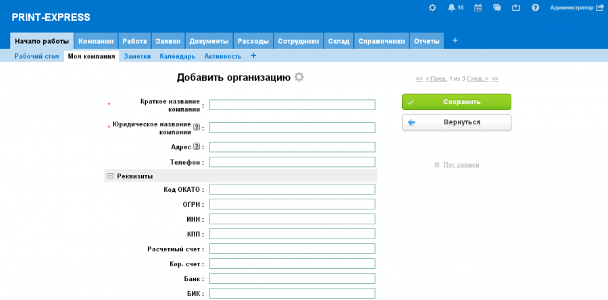
Task: Open the calendar icon in header
Action: (478, 7)
